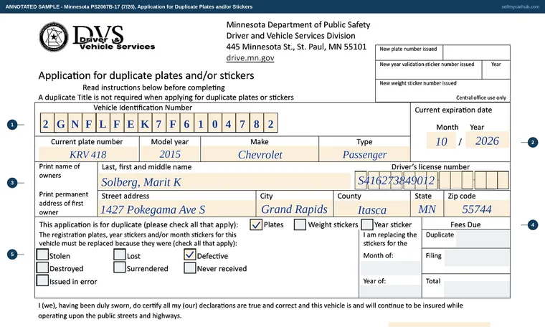Viewport: 545px width, 327px height.
Task: Click the expiration Month field showing 10
Action: coord(441,141)
